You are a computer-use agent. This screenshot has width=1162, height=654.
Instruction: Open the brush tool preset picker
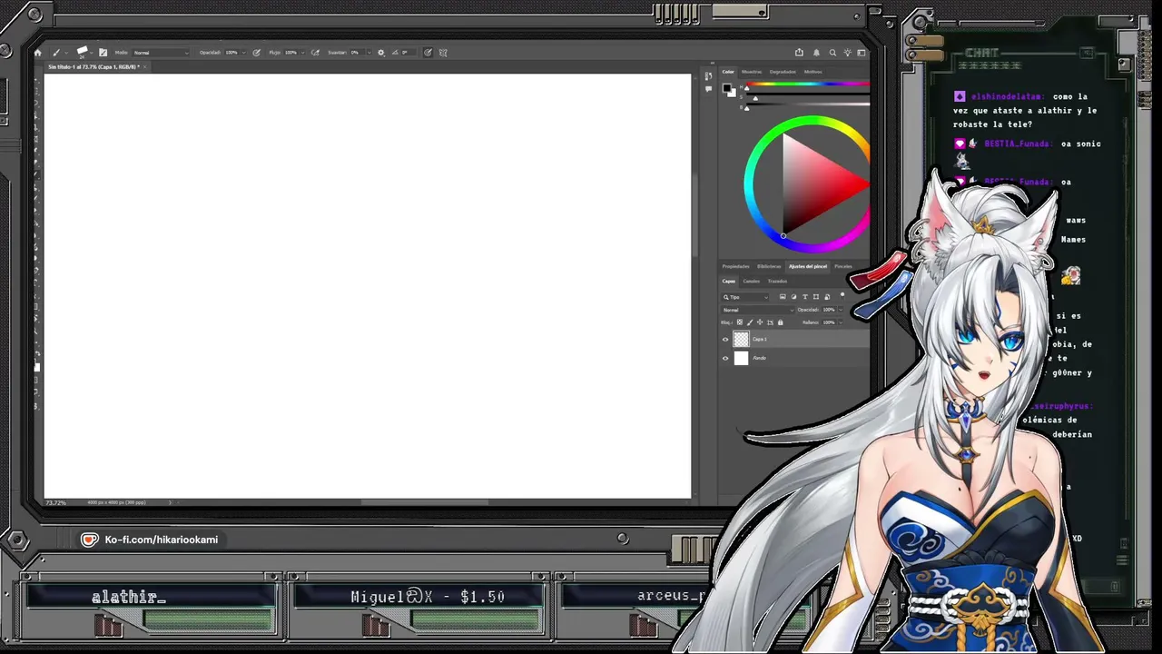[x=59, y=53]
